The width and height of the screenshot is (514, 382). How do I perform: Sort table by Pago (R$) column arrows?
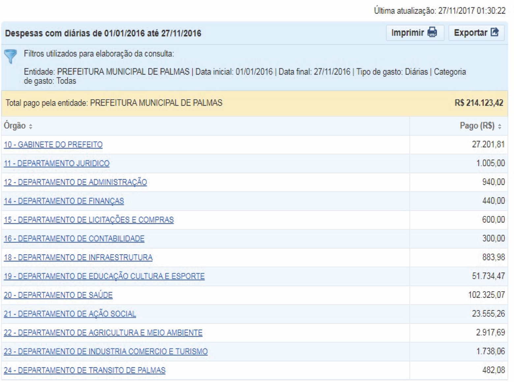tap(500, 126)
